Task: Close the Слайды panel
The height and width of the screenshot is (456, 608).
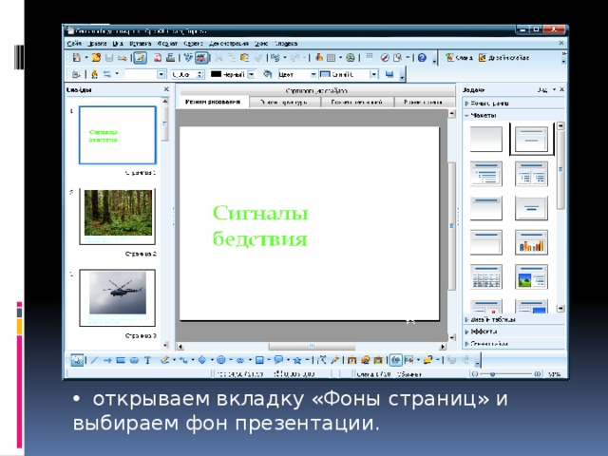Action: 166,89
